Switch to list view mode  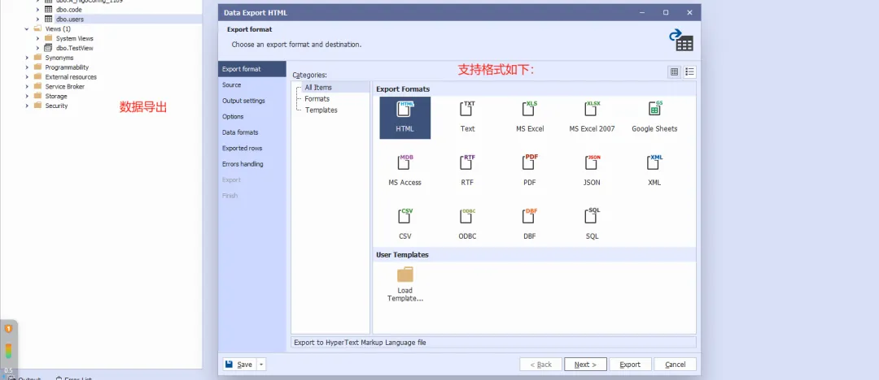point(689,71)
